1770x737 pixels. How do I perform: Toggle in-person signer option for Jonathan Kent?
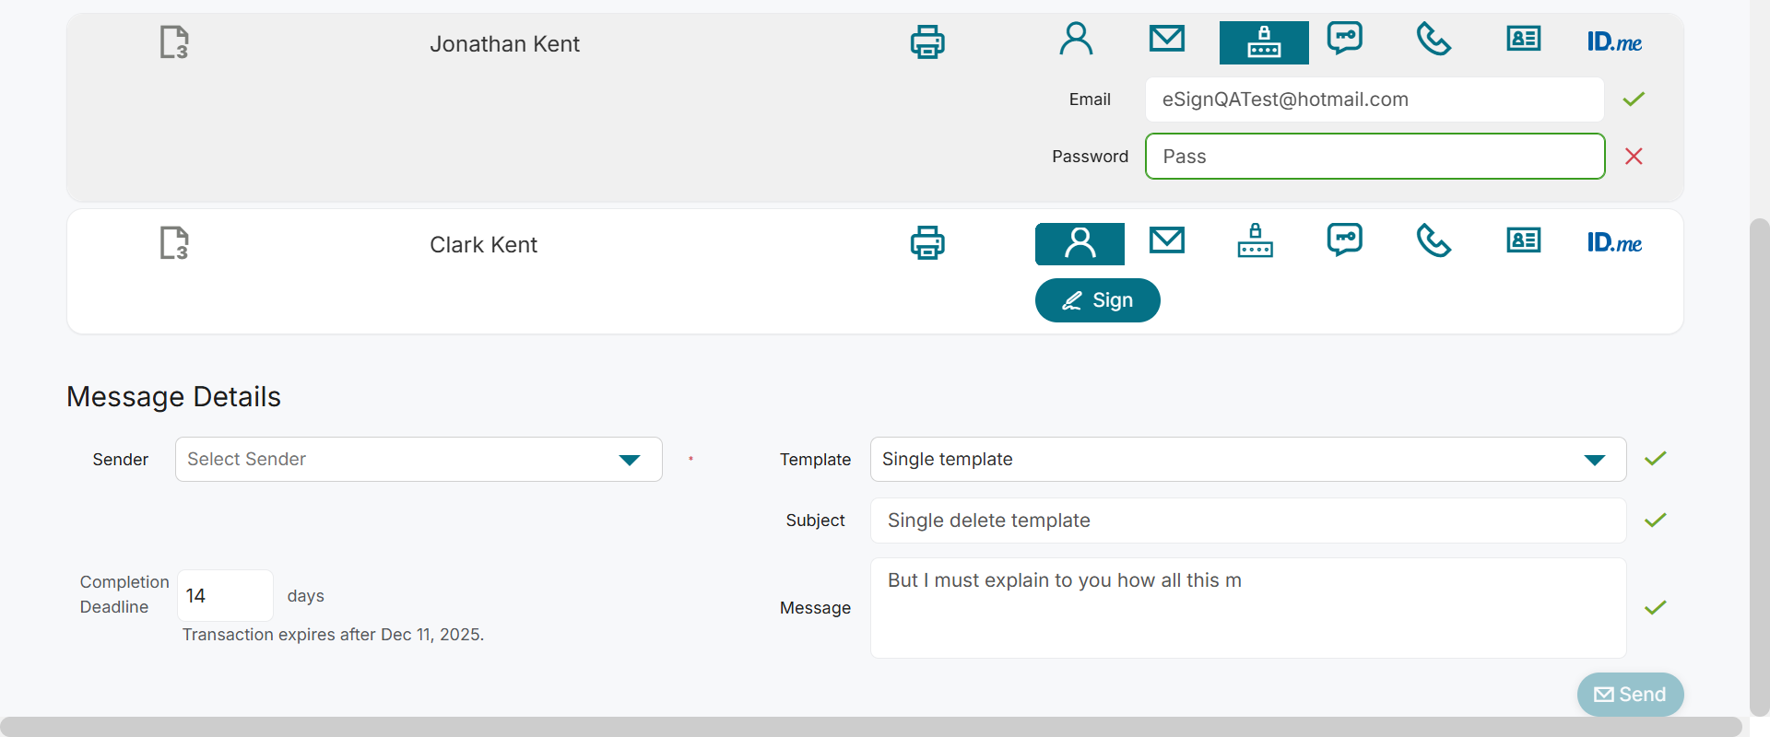click(1076, 40)
